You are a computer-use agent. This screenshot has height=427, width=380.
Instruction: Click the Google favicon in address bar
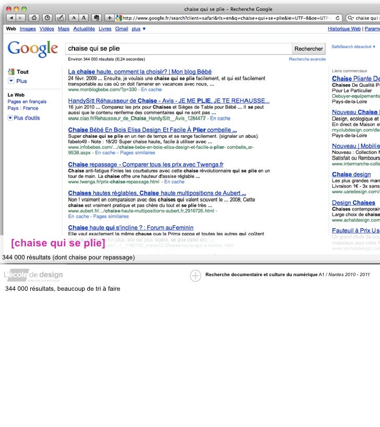[118, 18]
